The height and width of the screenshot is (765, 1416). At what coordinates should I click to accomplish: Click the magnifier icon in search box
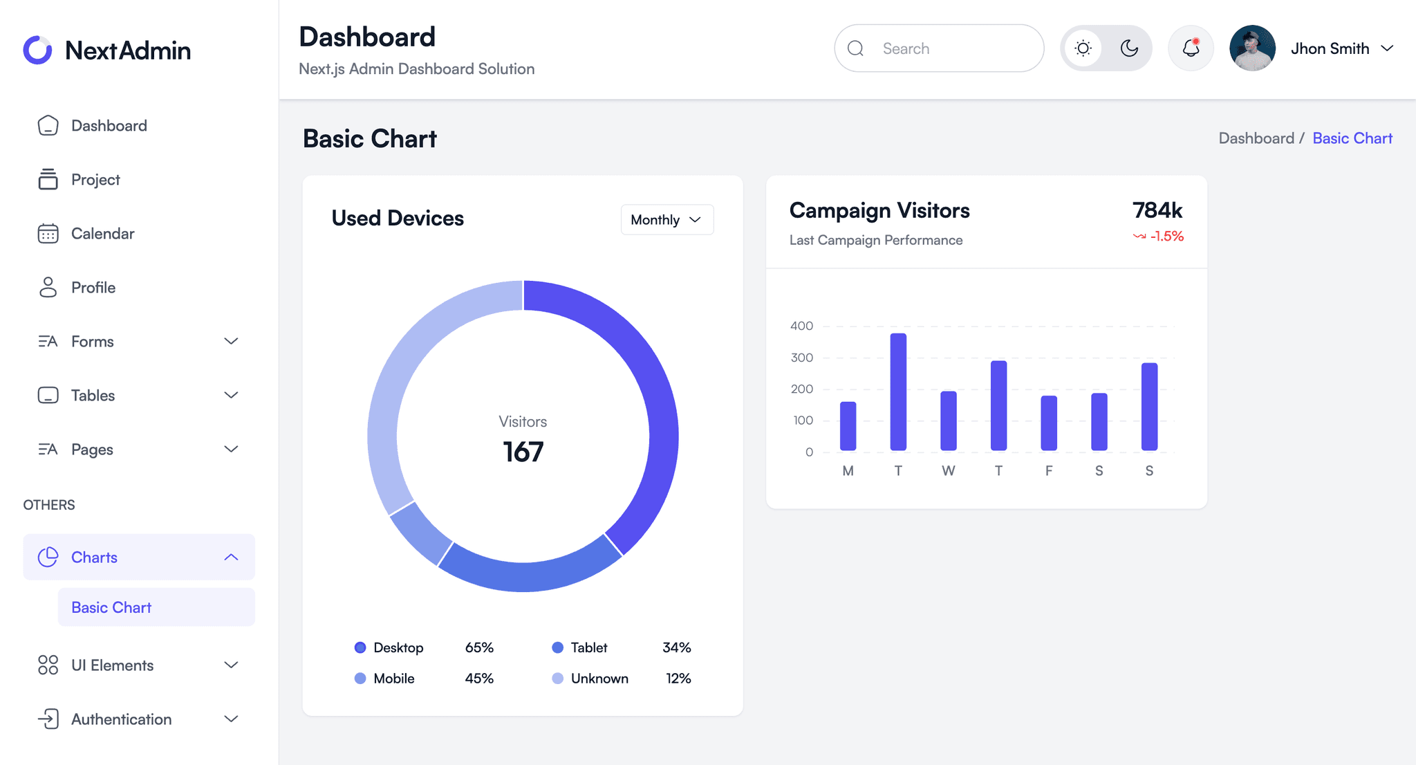(x=855, y=48)
